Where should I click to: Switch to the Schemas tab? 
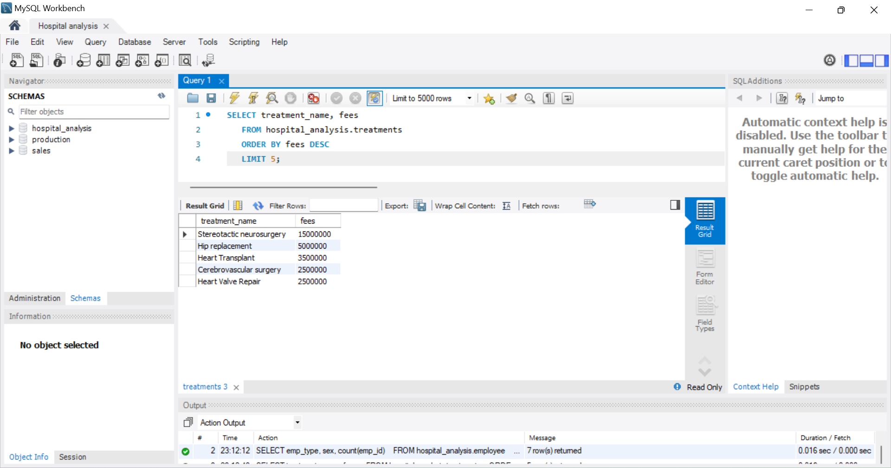85,298
